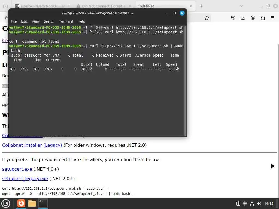
Task: Click the terminal vertical scrollbar
Action: pyautogui.click(x=185, y=81)
